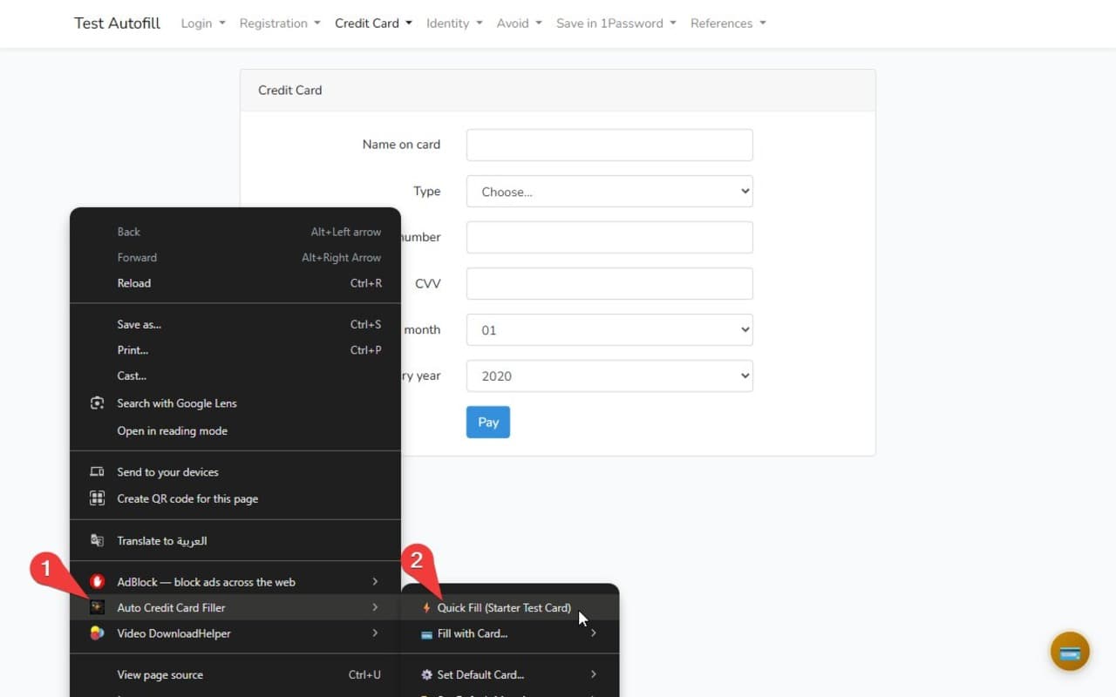This screenshot has height=697, width=1116.
Task: Click the Video DownloadHelper colored icon
Action: tap(98, 633)
